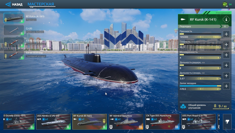235x133 pixels.
Task: Open the RF Kursk info icon
Action: point(226,20)
